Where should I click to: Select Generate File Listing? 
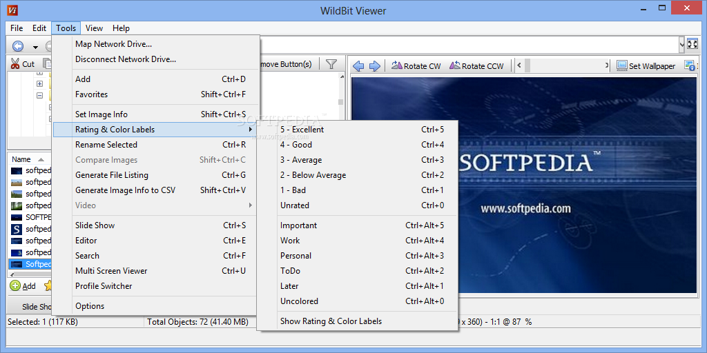(156, 175)
